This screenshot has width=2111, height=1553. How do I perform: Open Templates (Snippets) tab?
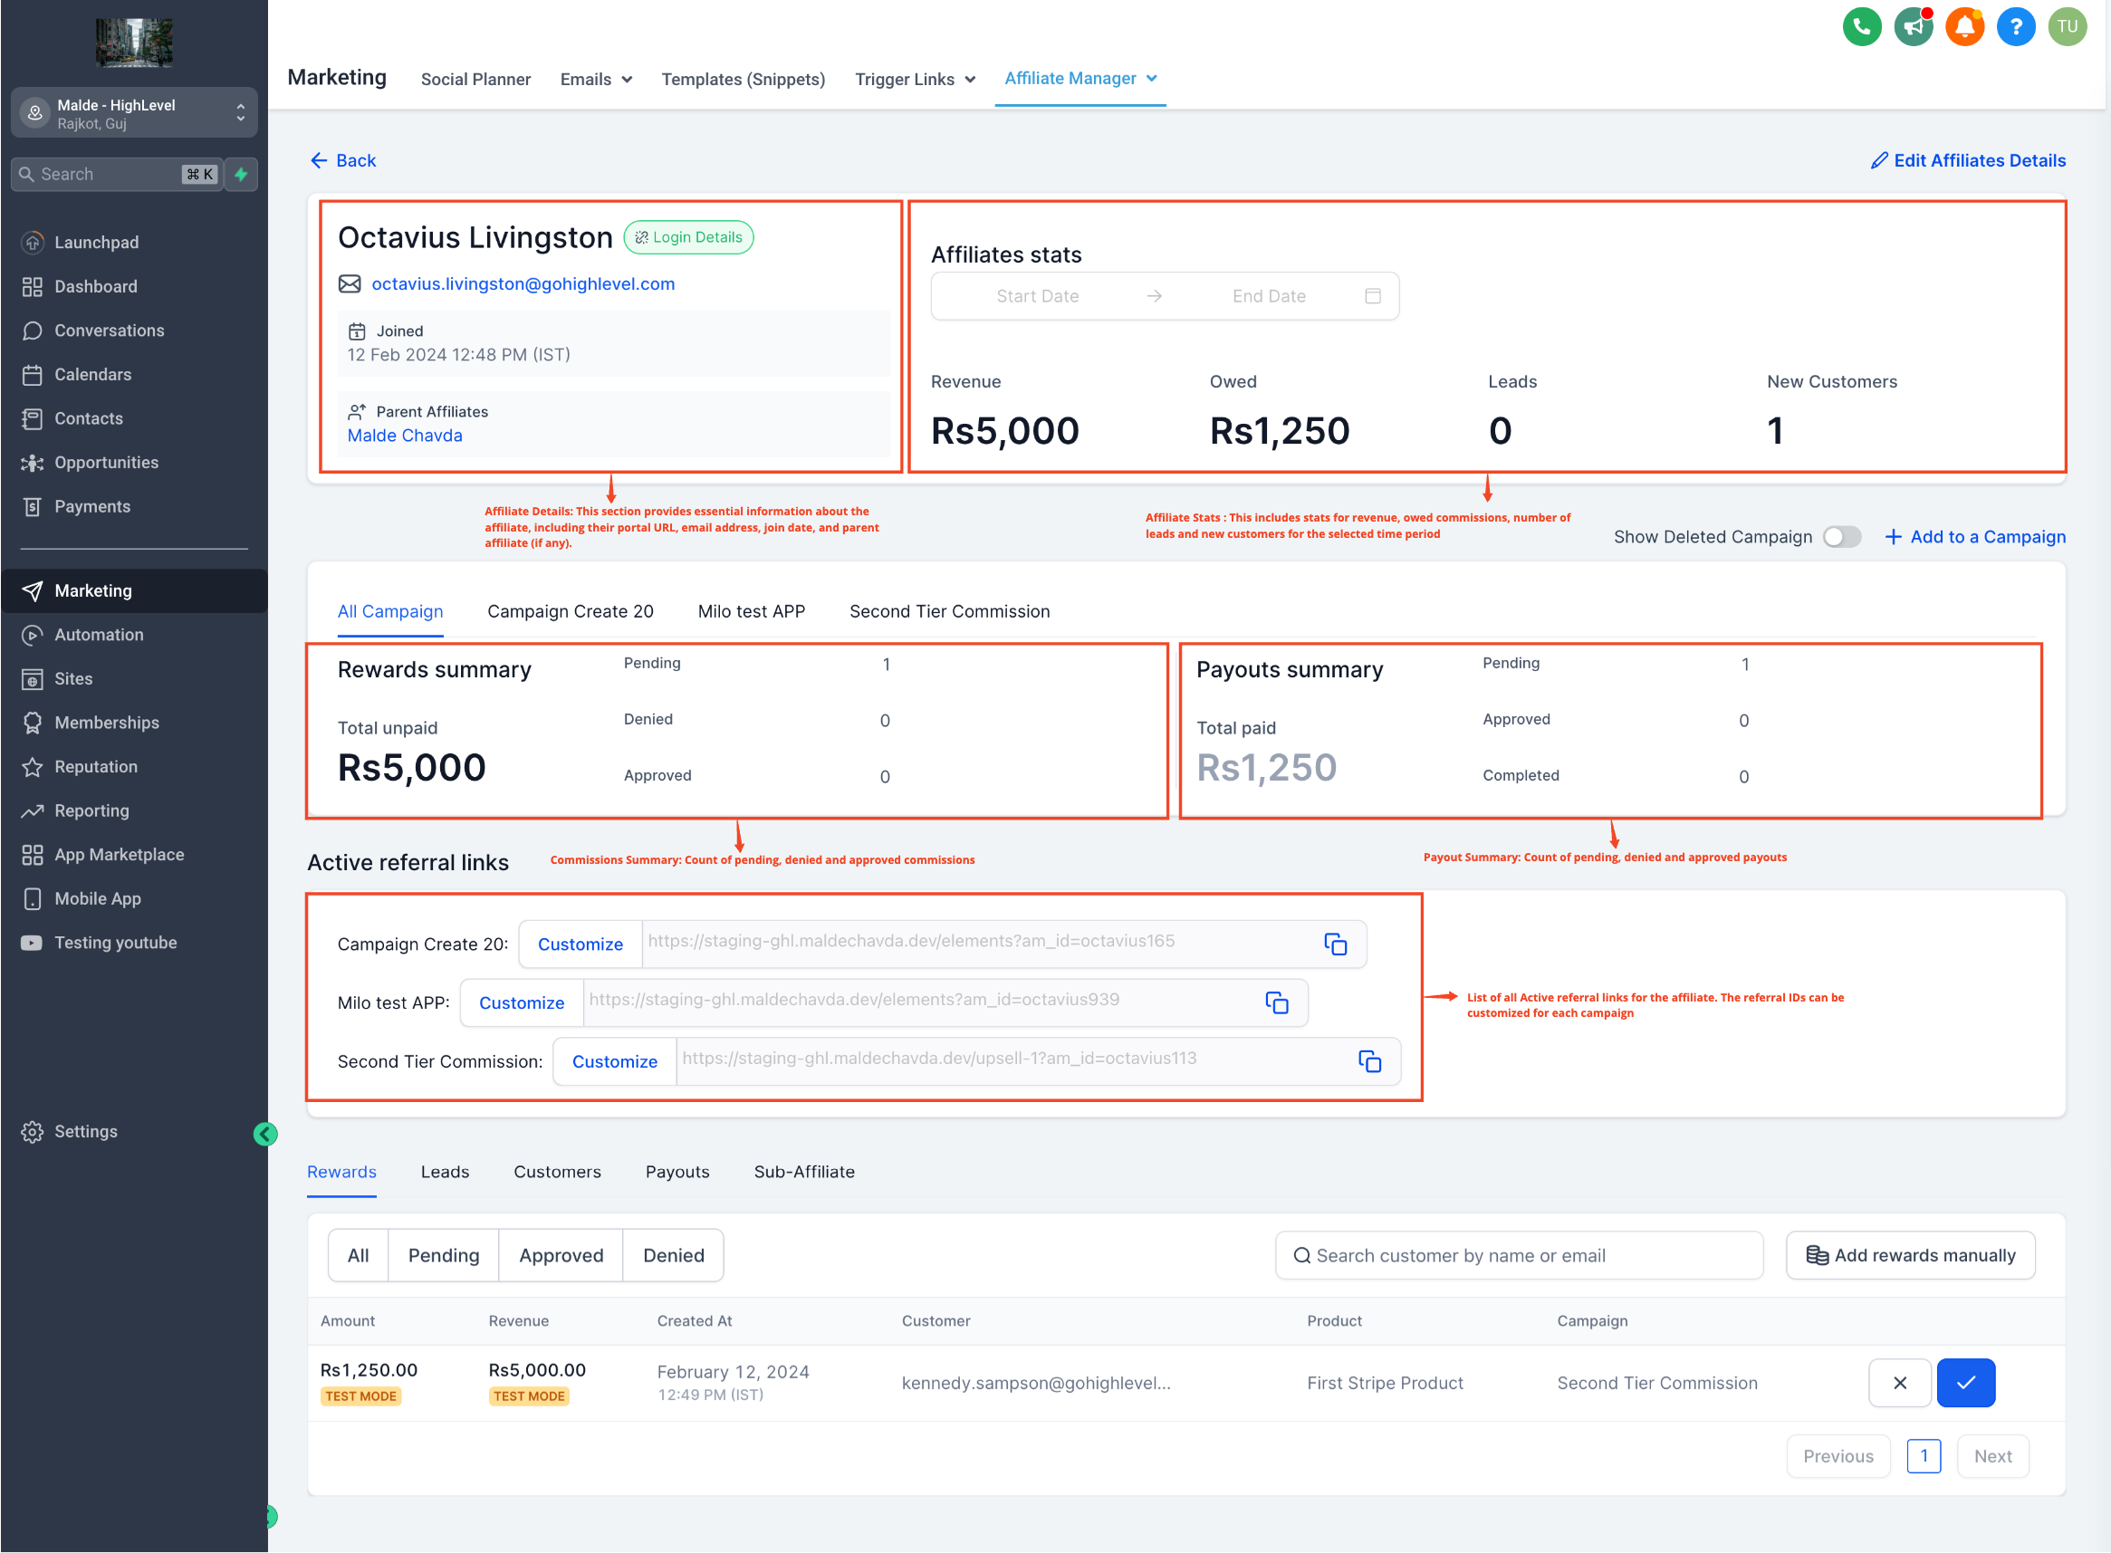tap(743, 79)
